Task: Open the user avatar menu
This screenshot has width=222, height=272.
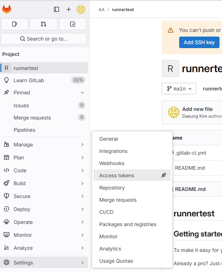Action: (81, 9)
